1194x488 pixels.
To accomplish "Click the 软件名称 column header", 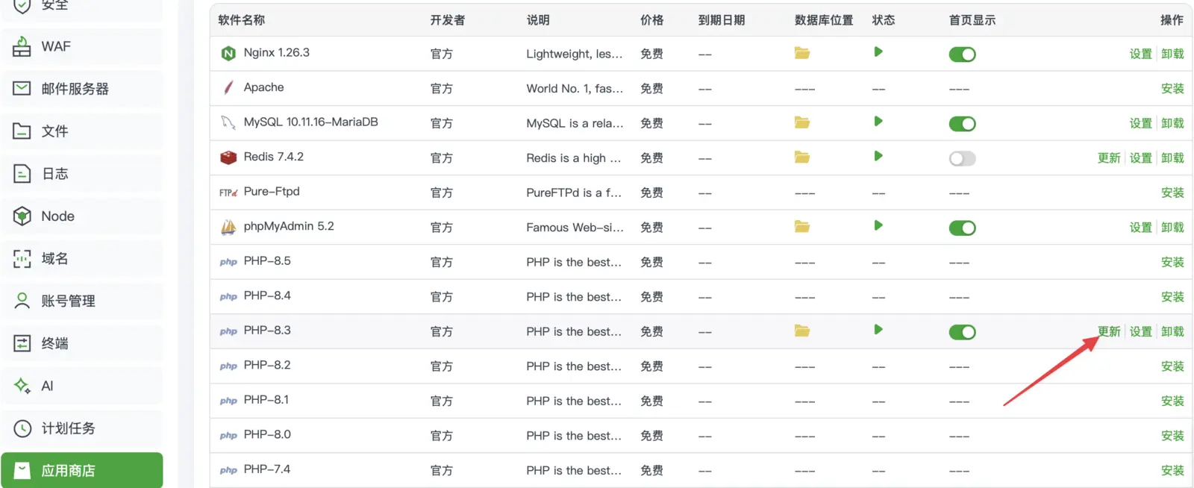I will point(241,20).
